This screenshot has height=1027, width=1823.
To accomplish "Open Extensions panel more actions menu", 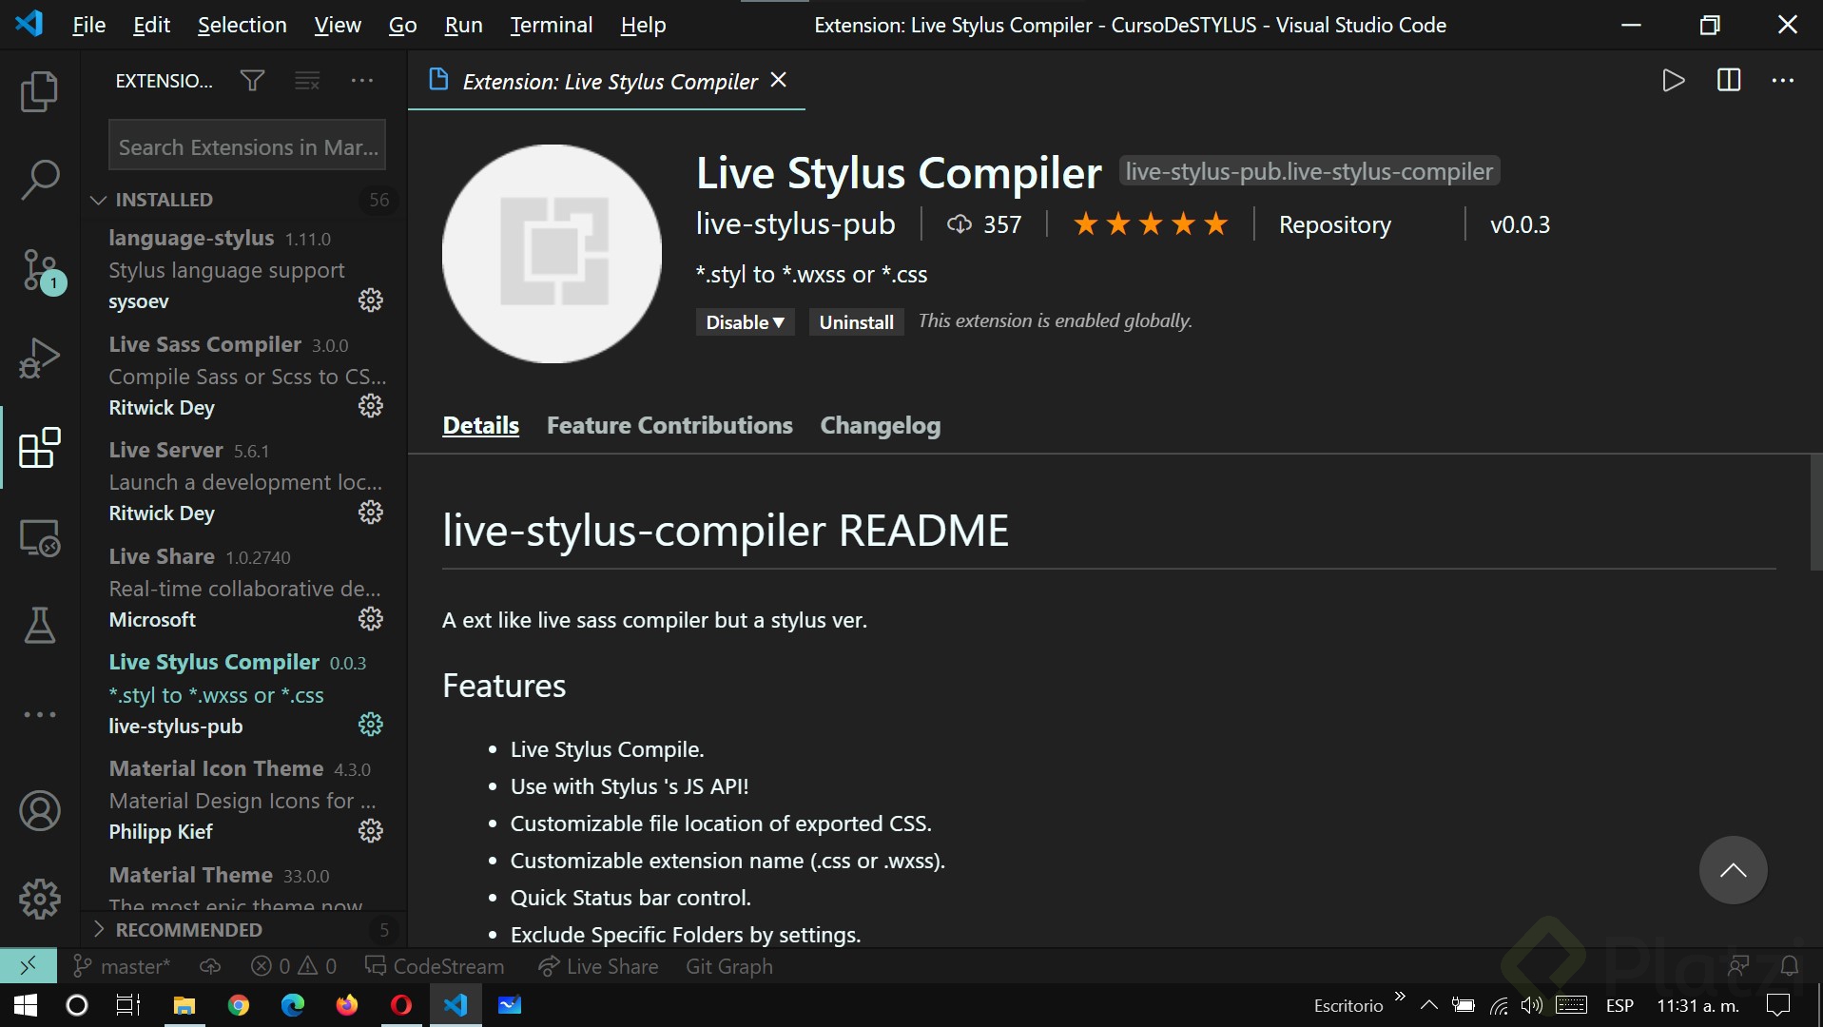I will coord(362,81).
